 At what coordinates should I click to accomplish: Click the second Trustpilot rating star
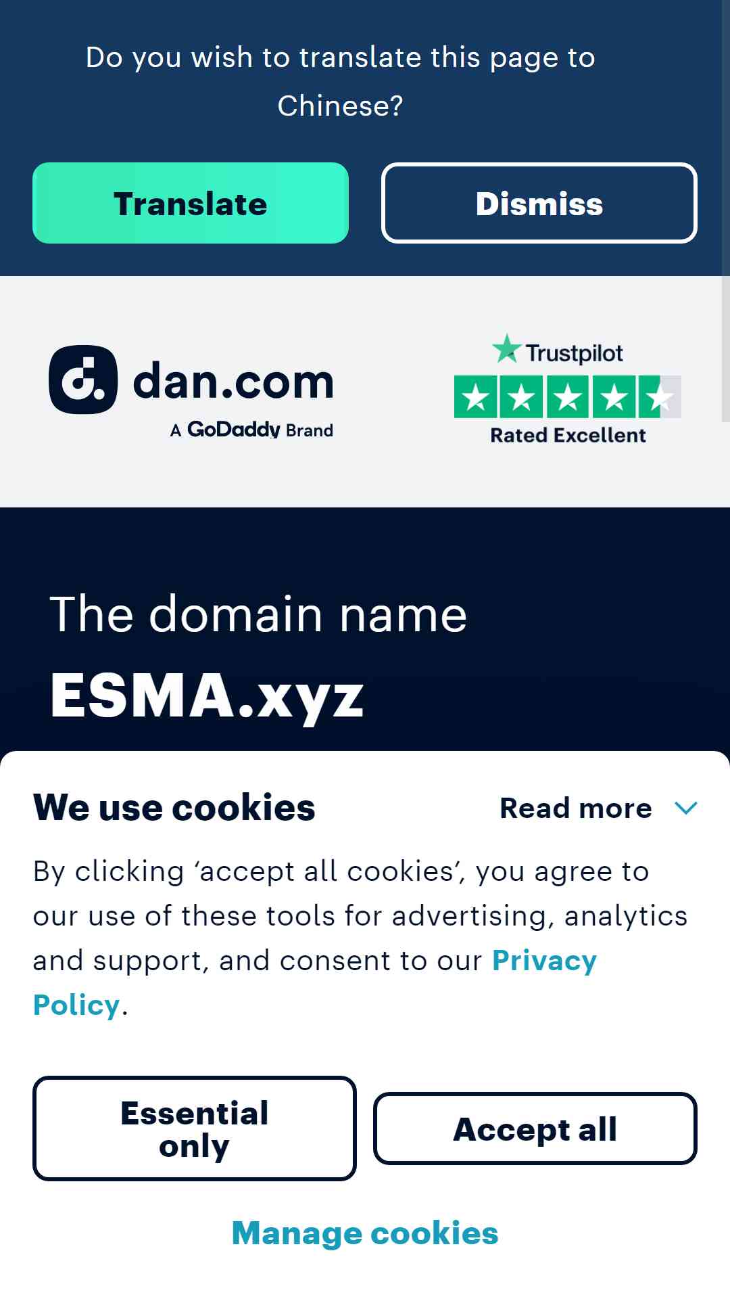tap(522, 396)
